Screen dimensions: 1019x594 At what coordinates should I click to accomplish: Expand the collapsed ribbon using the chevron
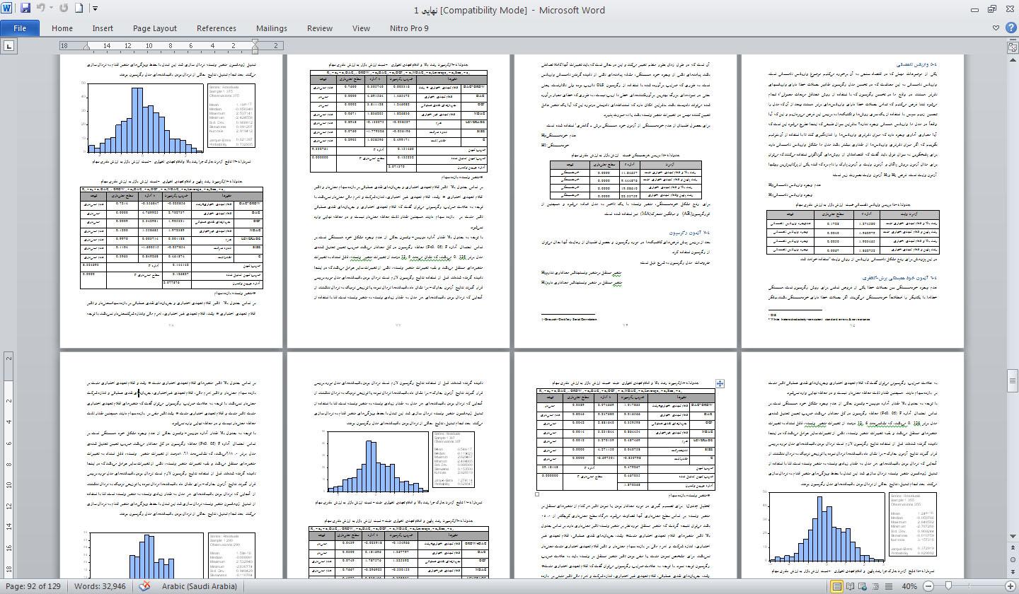pos(996,28)
